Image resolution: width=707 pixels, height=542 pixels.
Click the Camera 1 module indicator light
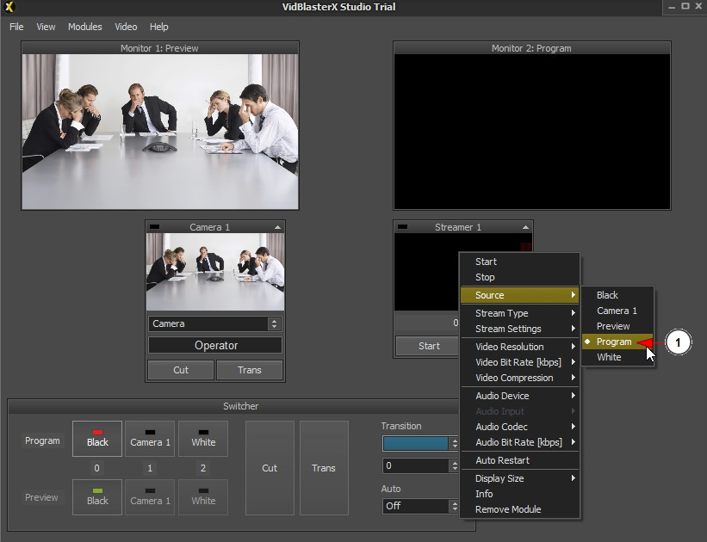154,226
